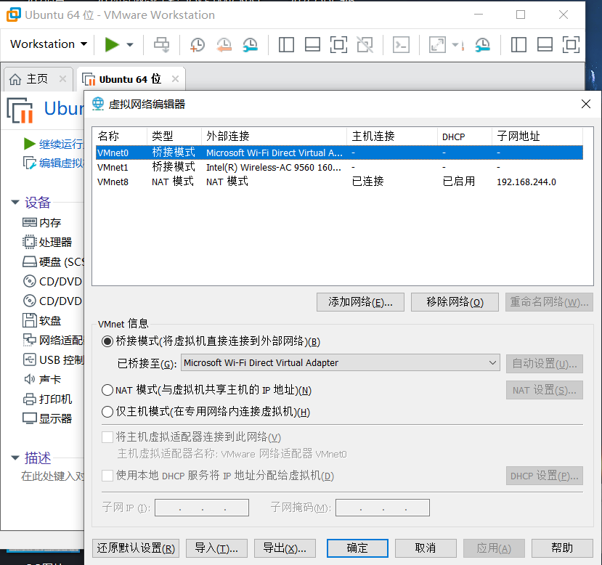Collapse the 描述 description section
602x565 pixels.
click(15, 458)
